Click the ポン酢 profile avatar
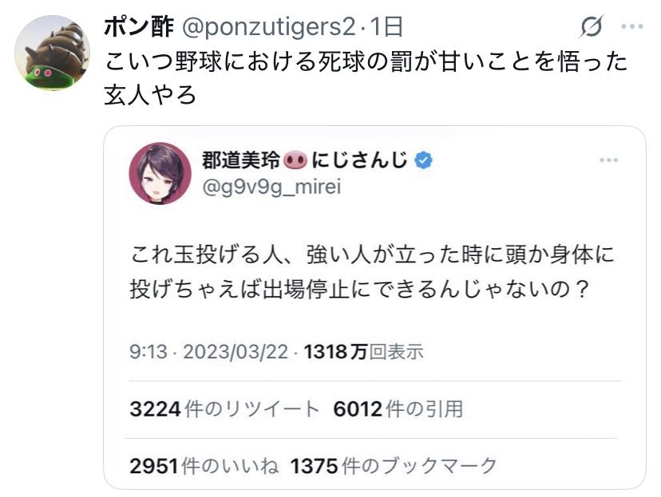 (53, 53)
